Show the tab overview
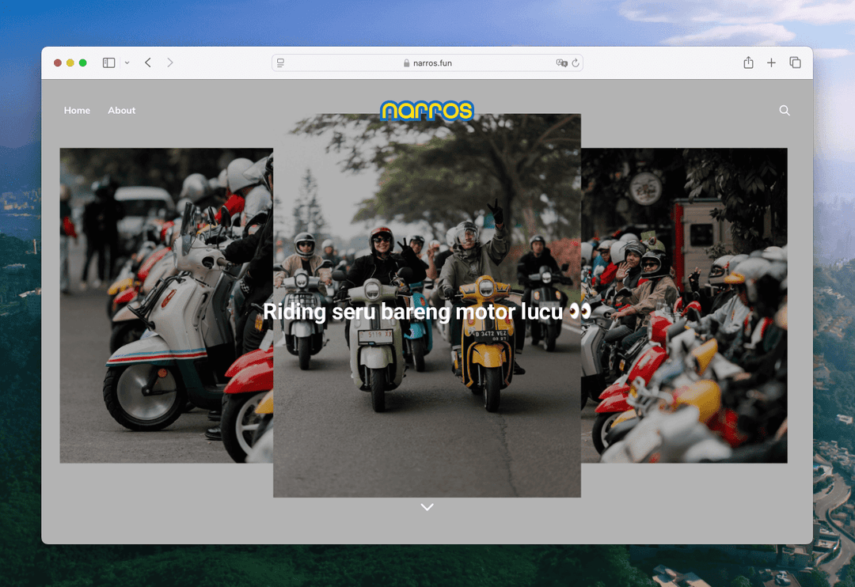 795,63
